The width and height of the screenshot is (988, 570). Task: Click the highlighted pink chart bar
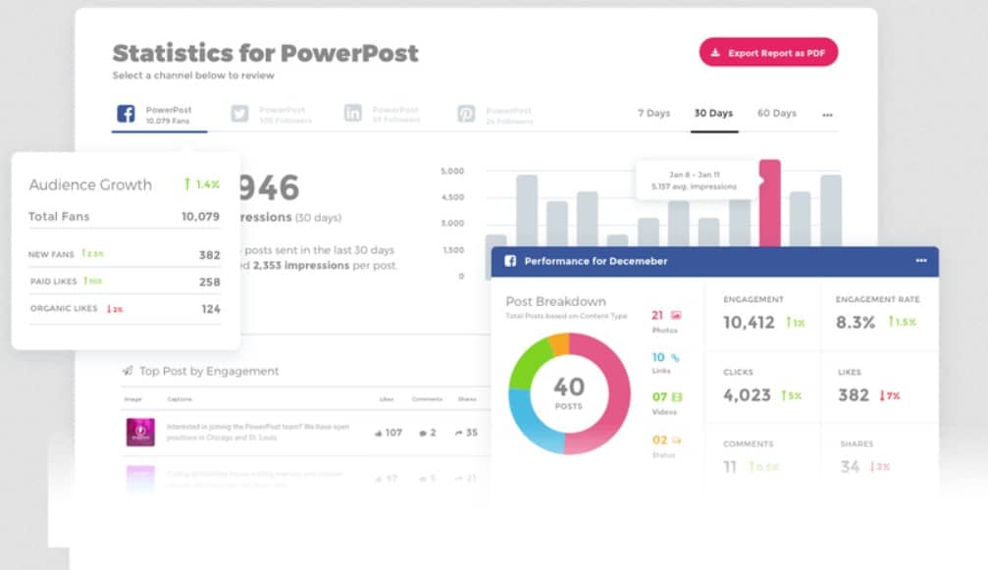[x=769, y=203]
